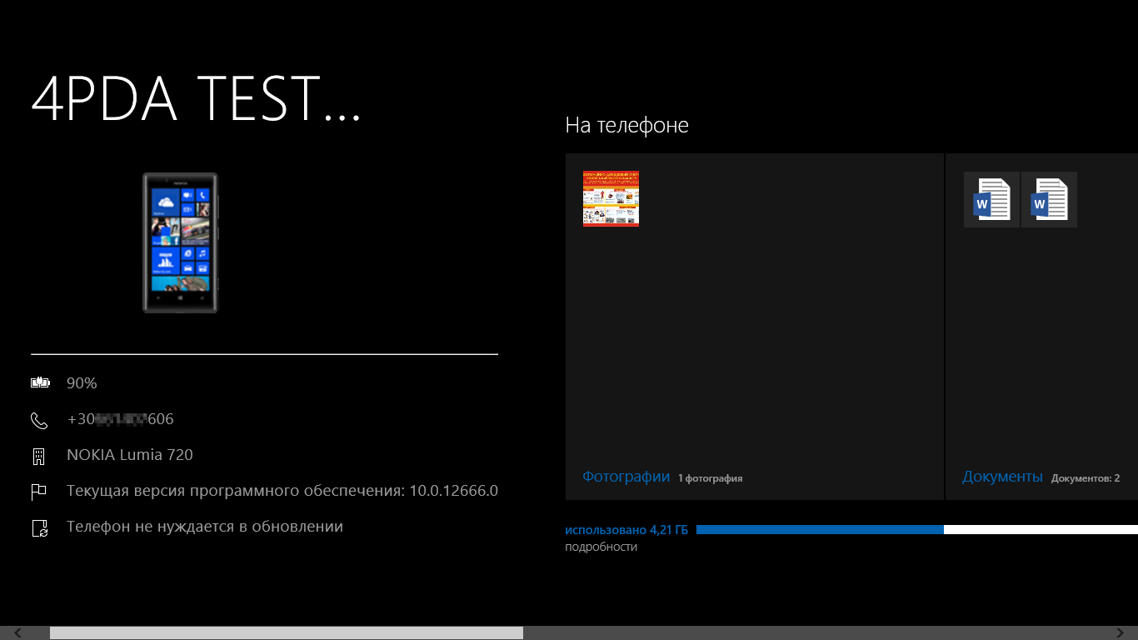The height and width of the screenshot is (640, 1138).
Task: Click Телефон не нуждается в обновлении text
Action: (x=205, y=527)
